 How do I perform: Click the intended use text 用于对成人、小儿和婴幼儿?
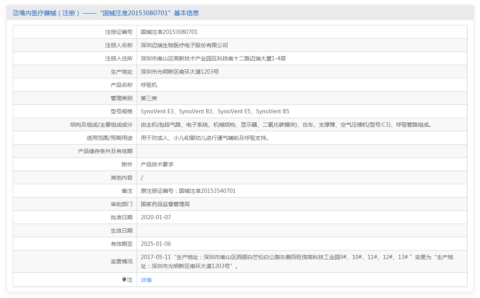(x=205, y=138)
